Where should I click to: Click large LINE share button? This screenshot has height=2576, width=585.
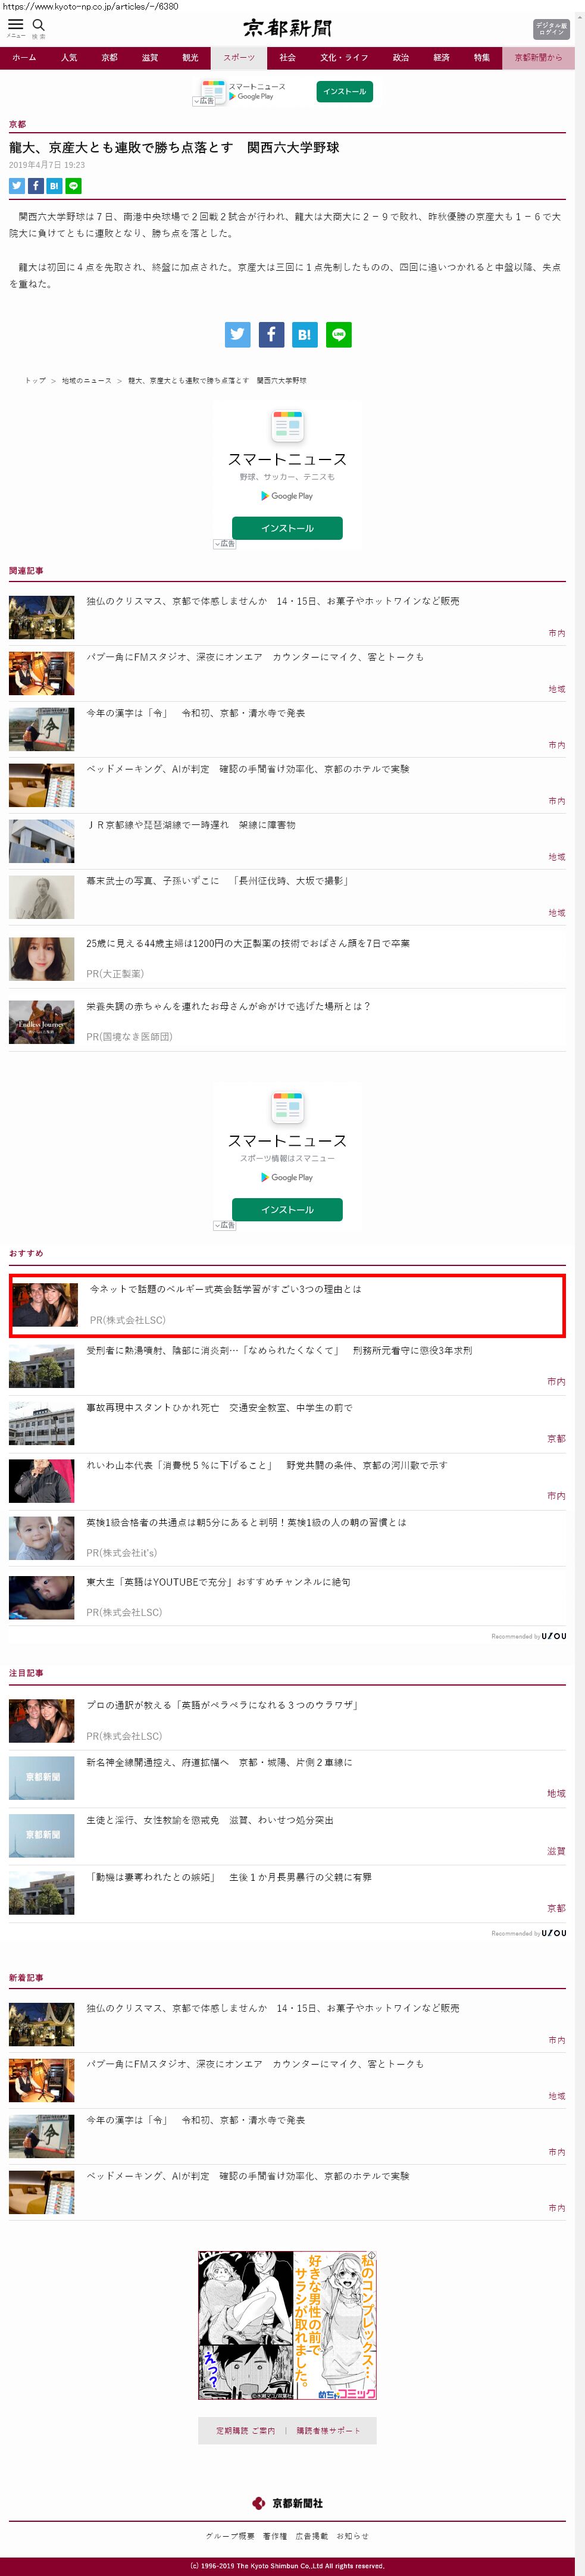point(339,335)
